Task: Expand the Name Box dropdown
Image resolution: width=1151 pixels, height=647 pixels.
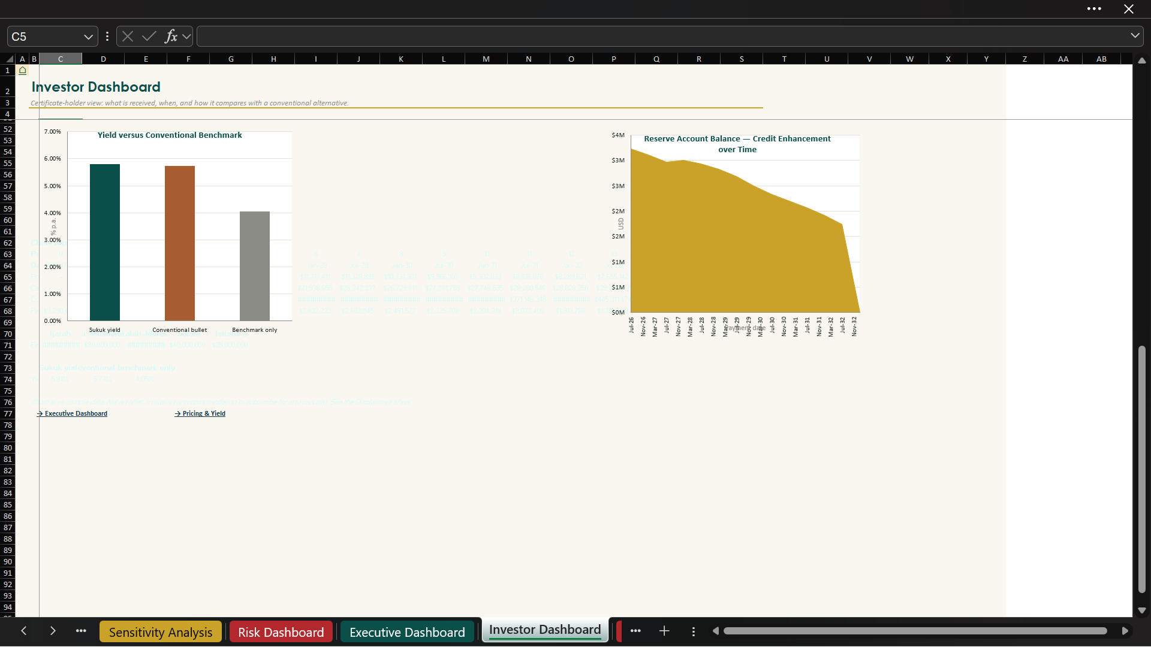Action: click(88, 37)
